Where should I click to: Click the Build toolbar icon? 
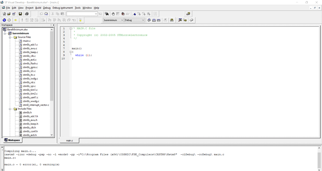pyautogui.click(x=154, y=20)
